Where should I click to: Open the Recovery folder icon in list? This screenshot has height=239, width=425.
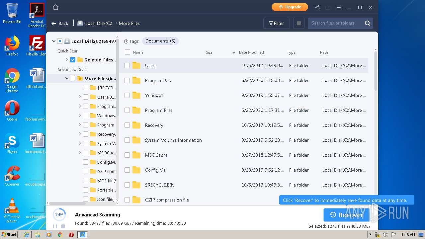point(136,125)
